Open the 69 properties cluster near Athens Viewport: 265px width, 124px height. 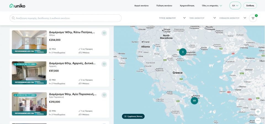point(194,101)
